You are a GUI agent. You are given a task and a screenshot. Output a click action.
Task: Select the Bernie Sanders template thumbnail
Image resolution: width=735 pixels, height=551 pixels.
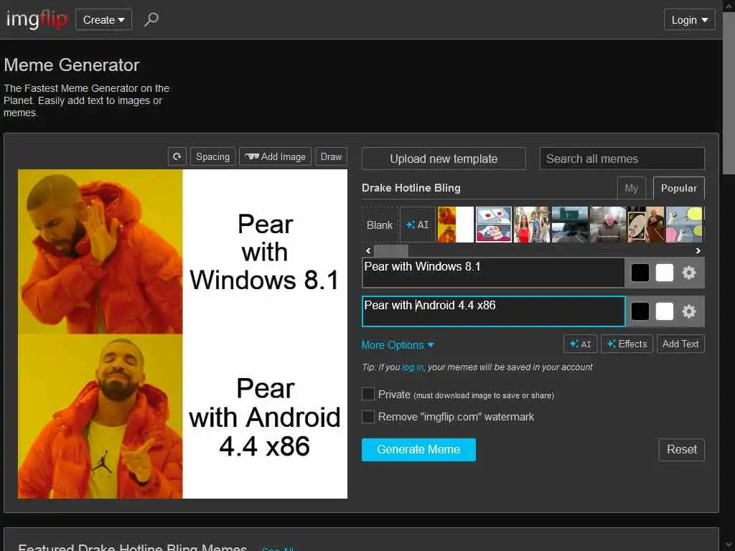607,225
